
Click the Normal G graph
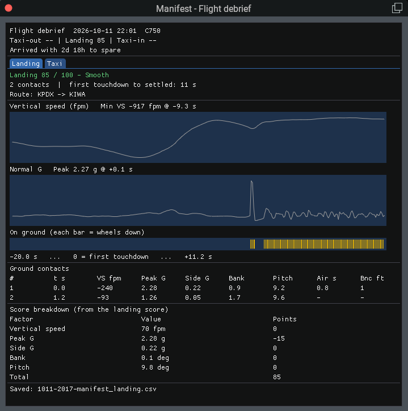click(x=198, y=200)
